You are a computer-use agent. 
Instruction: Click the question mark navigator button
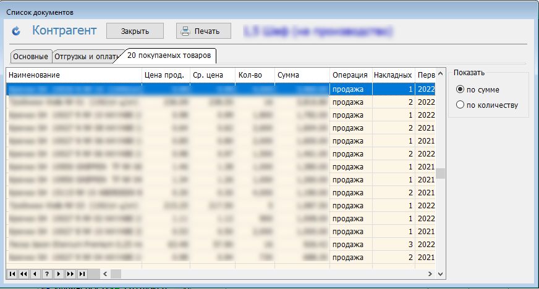click(x=47, y=274)
